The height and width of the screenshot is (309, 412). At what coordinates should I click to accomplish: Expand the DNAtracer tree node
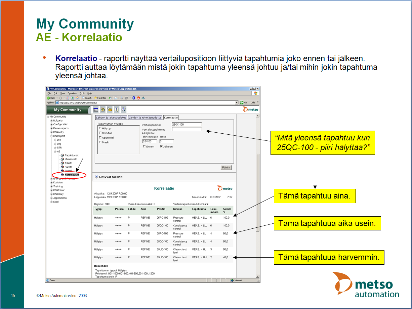51,190
